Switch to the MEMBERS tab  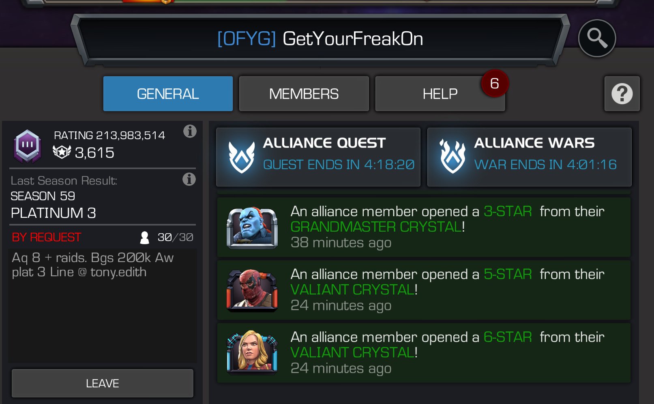tap(304, 94)
